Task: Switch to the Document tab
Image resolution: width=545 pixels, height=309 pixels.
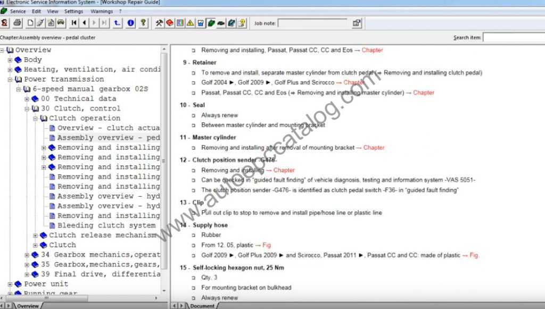Action: pos(202,306)
